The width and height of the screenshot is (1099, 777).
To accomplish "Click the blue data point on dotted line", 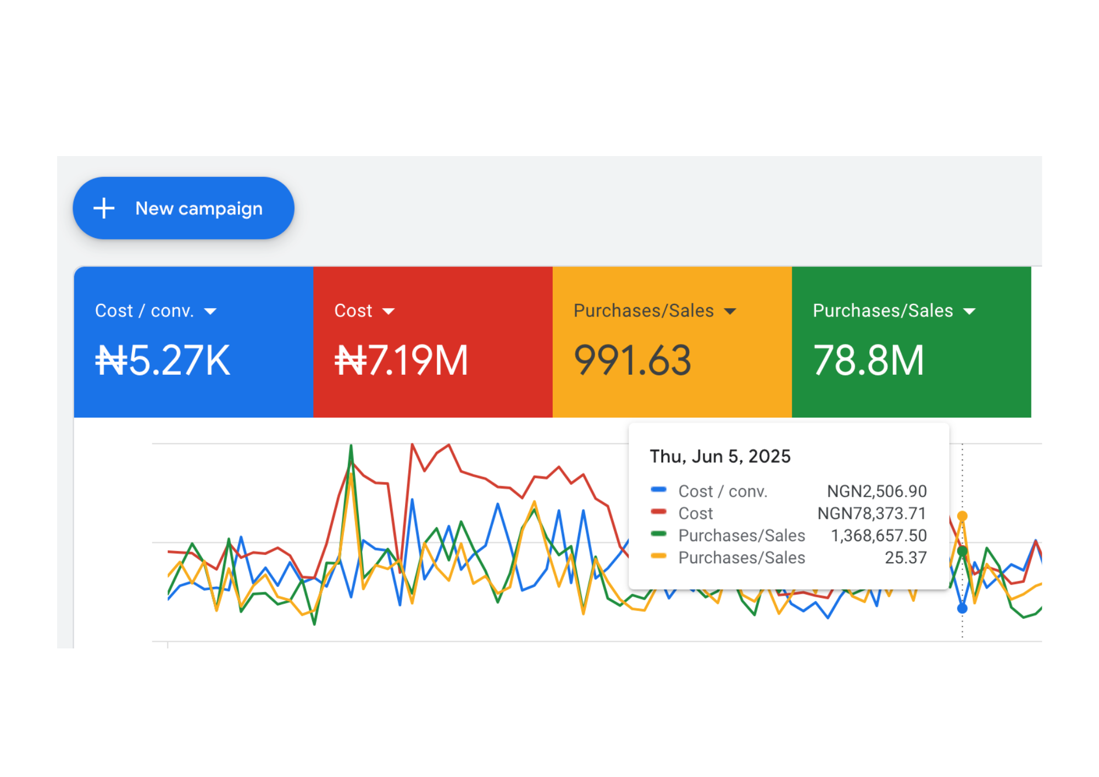I will click(962, 608).
